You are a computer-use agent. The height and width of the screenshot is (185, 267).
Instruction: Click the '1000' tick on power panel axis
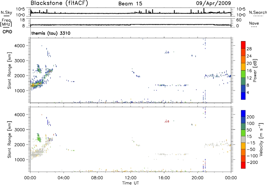[x=19, y=90]
